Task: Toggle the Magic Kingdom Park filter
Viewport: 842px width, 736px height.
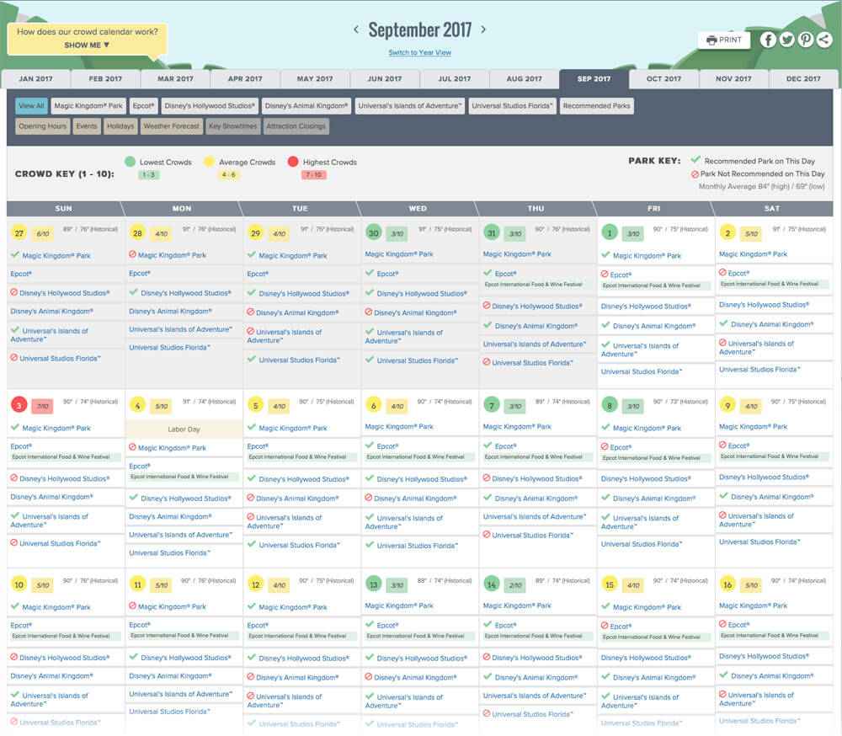Action: pyautogui.click(x=89, y=106)
